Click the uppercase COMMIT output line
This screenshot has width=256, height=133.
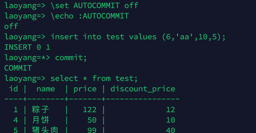(x=18, y=68)
